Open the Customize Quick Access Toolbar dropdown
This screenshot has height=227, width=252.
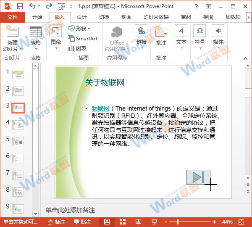(x=71, y=7)
